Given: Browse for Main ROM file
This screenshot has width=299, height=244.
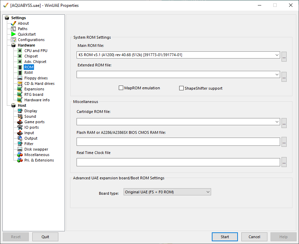Looking at the screenshot, I should coord(284,56).
